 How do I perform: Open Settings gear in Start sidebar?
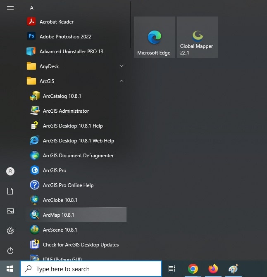click(10, 230)
